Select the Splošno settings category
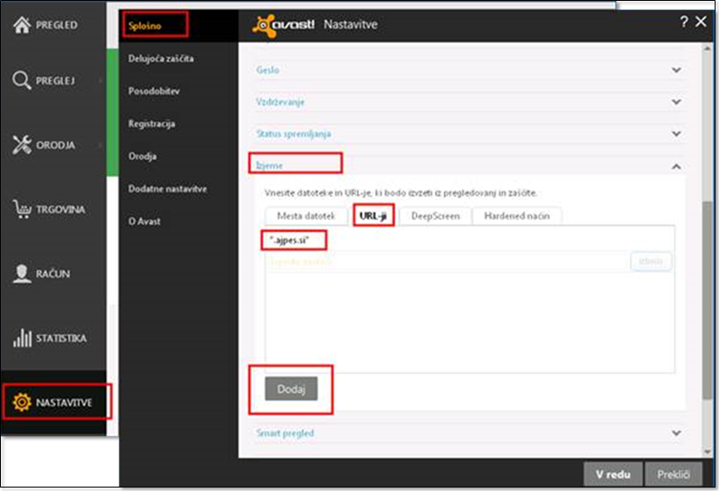 (x=144, y=25)
